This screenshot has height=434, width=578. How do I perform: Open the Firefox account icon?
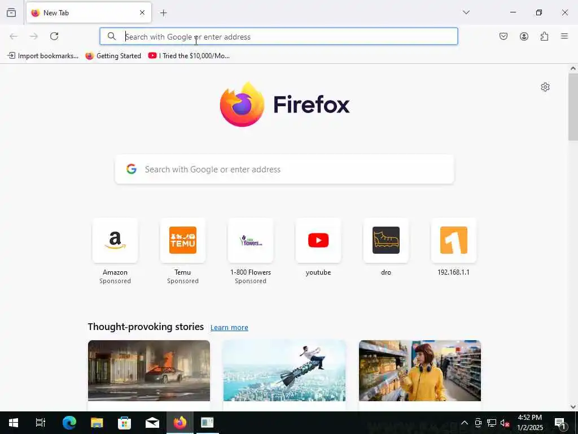point(524,36)
